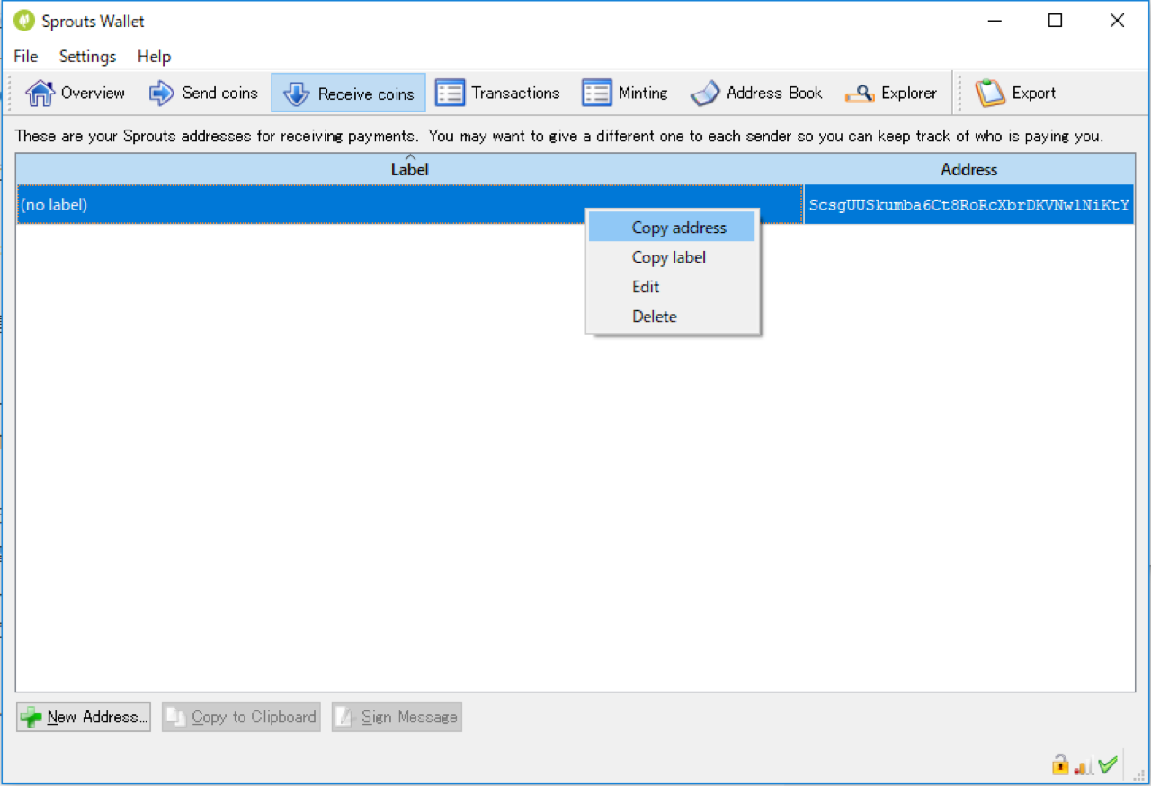The width and height of the screenshot is (1151, 786).
Task: Click the Export toolbar button
Action: [1015, 93]
